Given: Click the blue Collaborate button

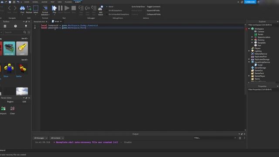Looking at the screenshot, I should point(250,2).
